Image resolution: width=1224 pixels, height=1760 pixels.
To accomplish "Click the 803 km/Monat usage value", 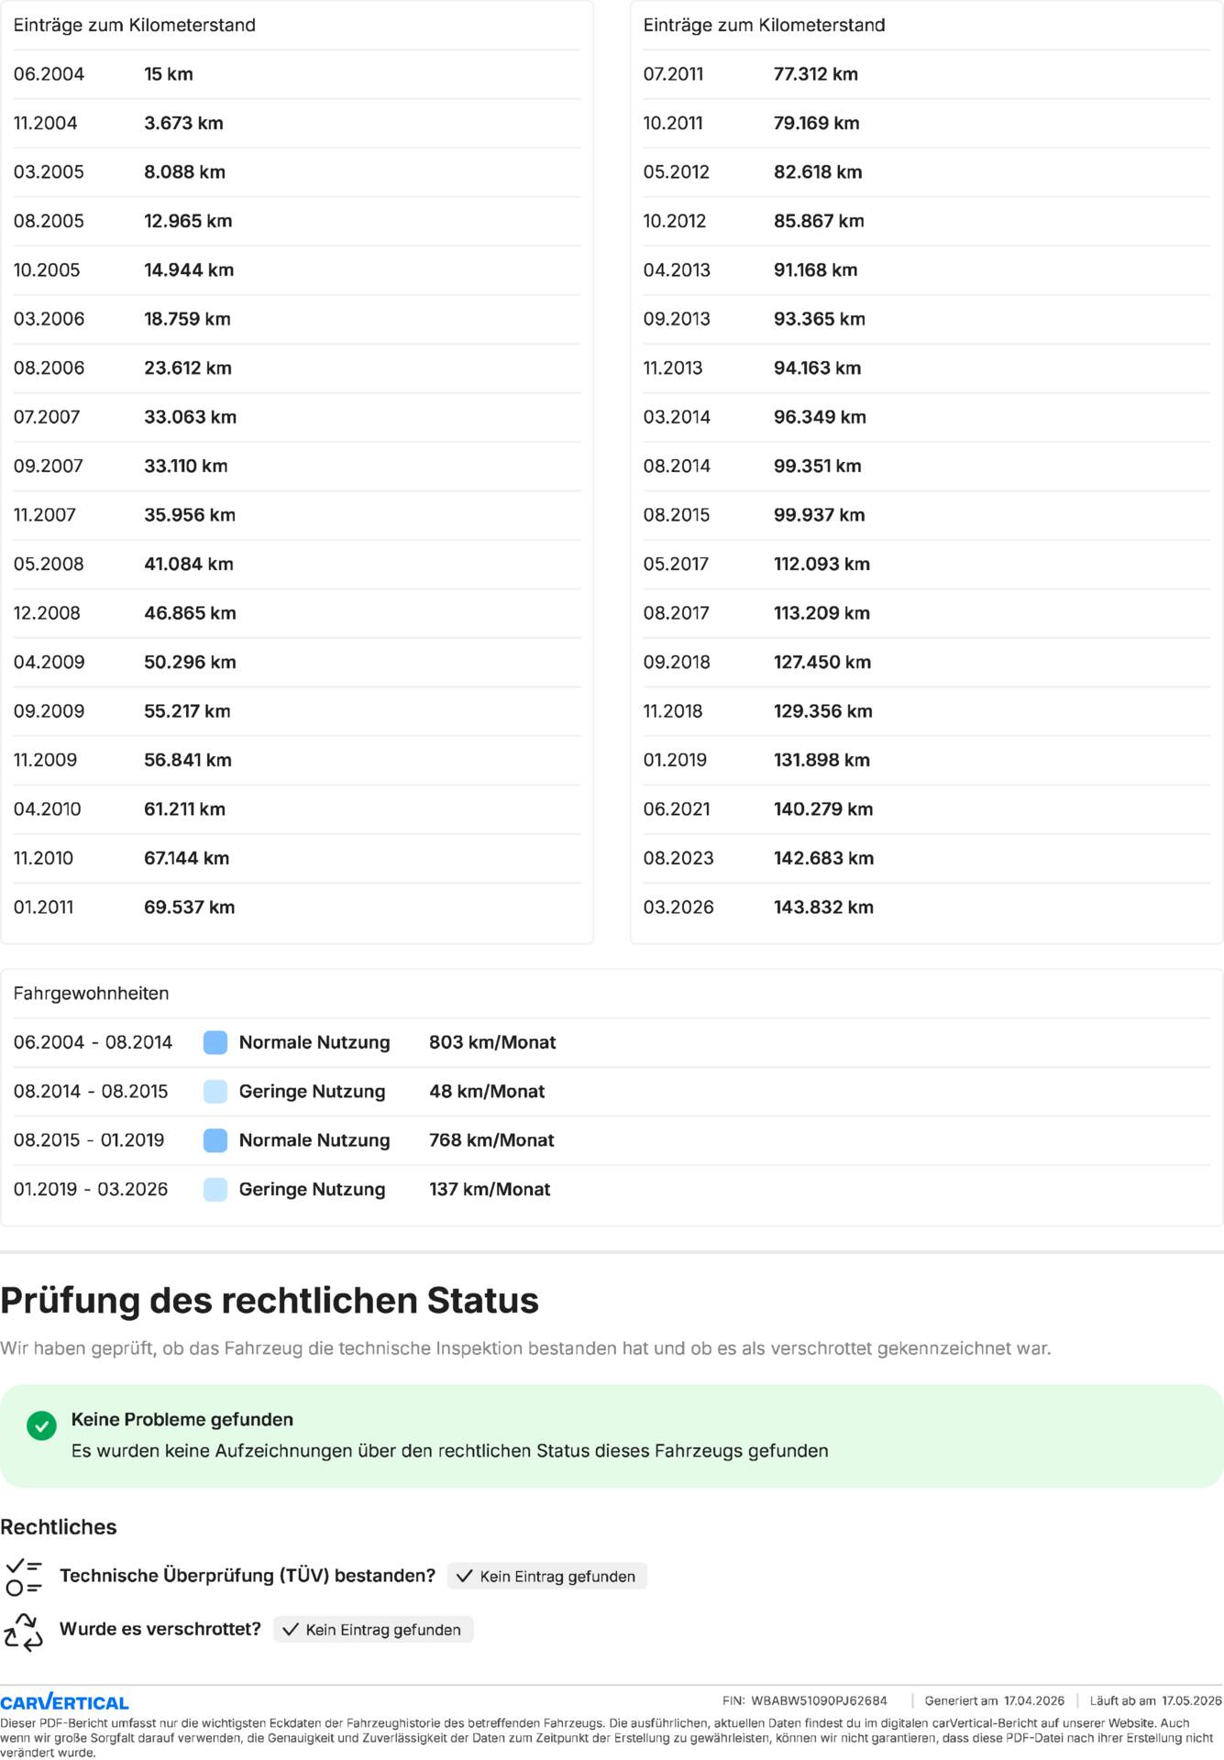I will (492, 1042).
